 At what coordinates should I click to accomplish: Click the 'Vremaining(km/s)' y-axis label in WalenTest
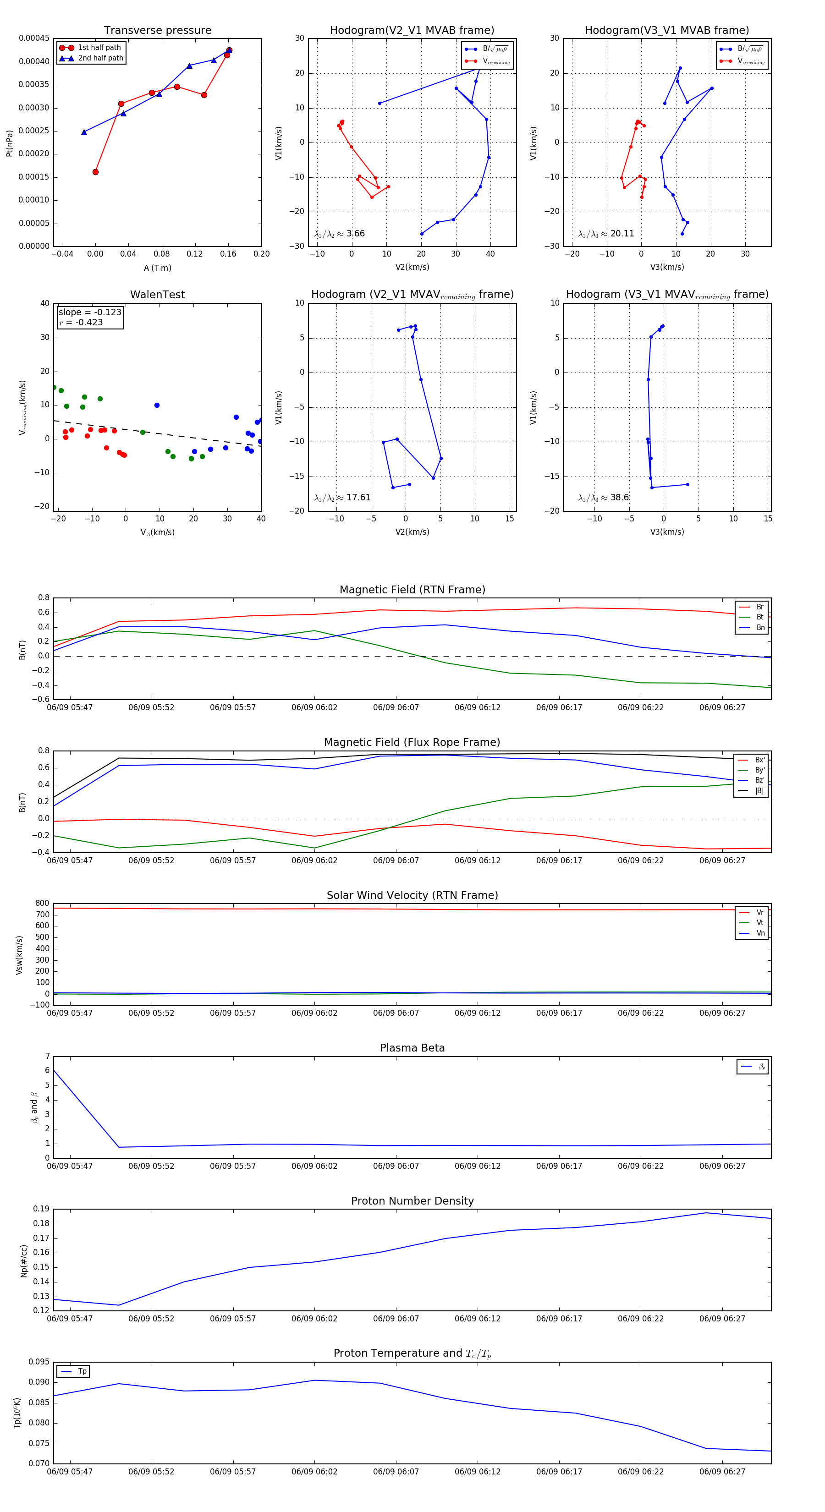23,407
